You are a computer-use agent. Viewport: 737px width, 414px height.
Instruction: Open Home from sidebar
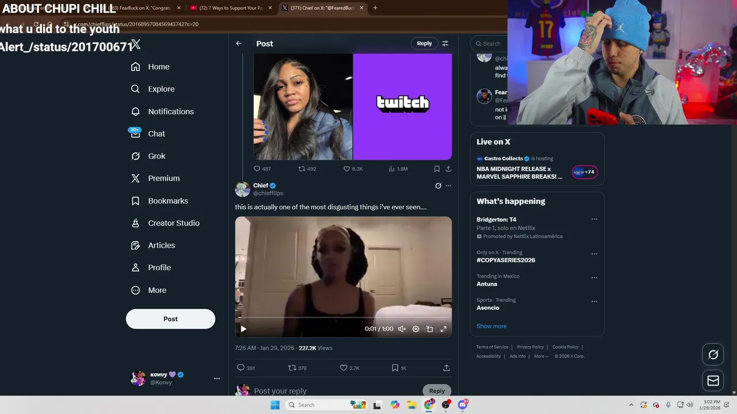pos(150,67)
